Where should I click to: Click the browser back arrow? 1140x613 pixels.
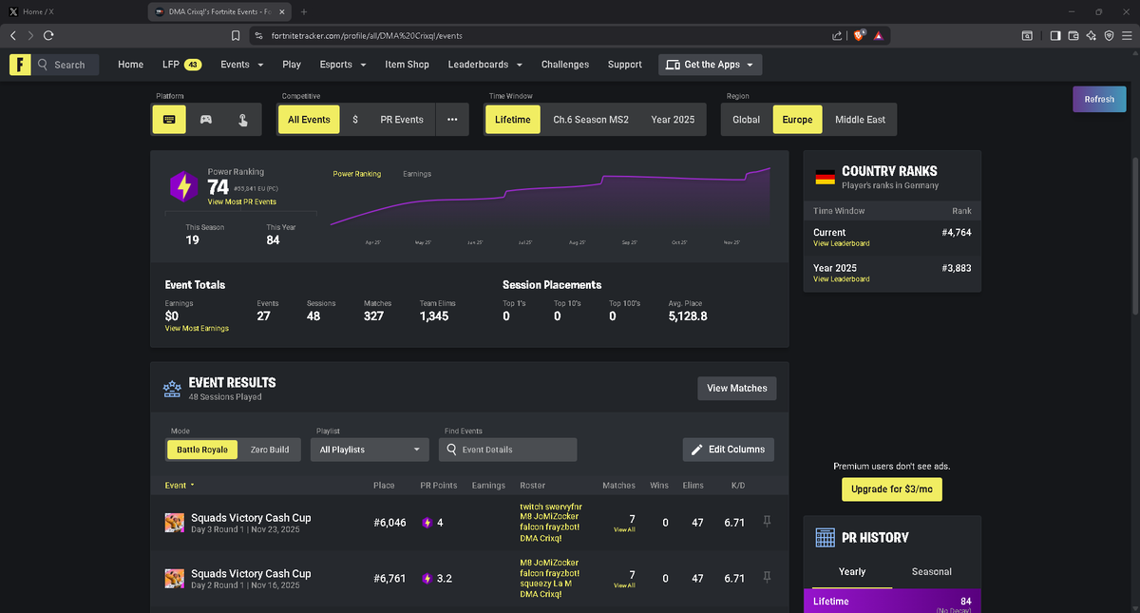tap(13, 35)
